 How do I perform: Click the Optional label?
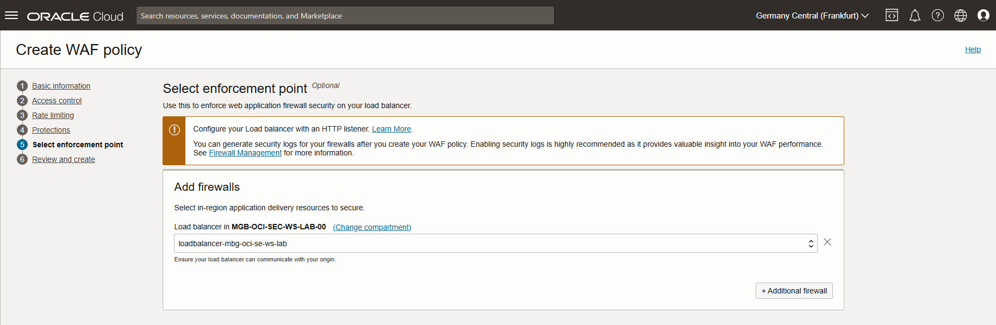pyautogui.click(x=326, y=85)
